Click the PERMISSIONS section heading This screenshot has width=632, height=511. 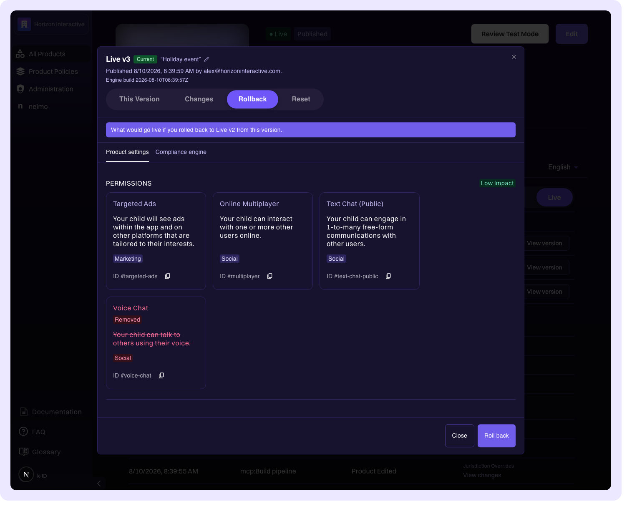(129, 184)
